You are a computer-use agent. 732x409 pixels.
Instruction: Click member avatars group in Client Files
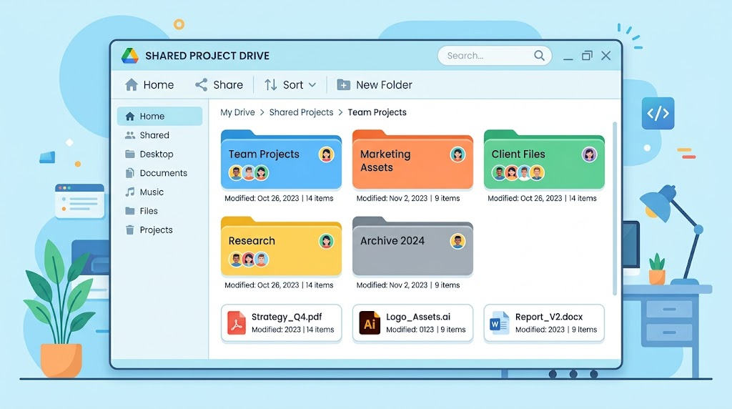click(518, 173)
